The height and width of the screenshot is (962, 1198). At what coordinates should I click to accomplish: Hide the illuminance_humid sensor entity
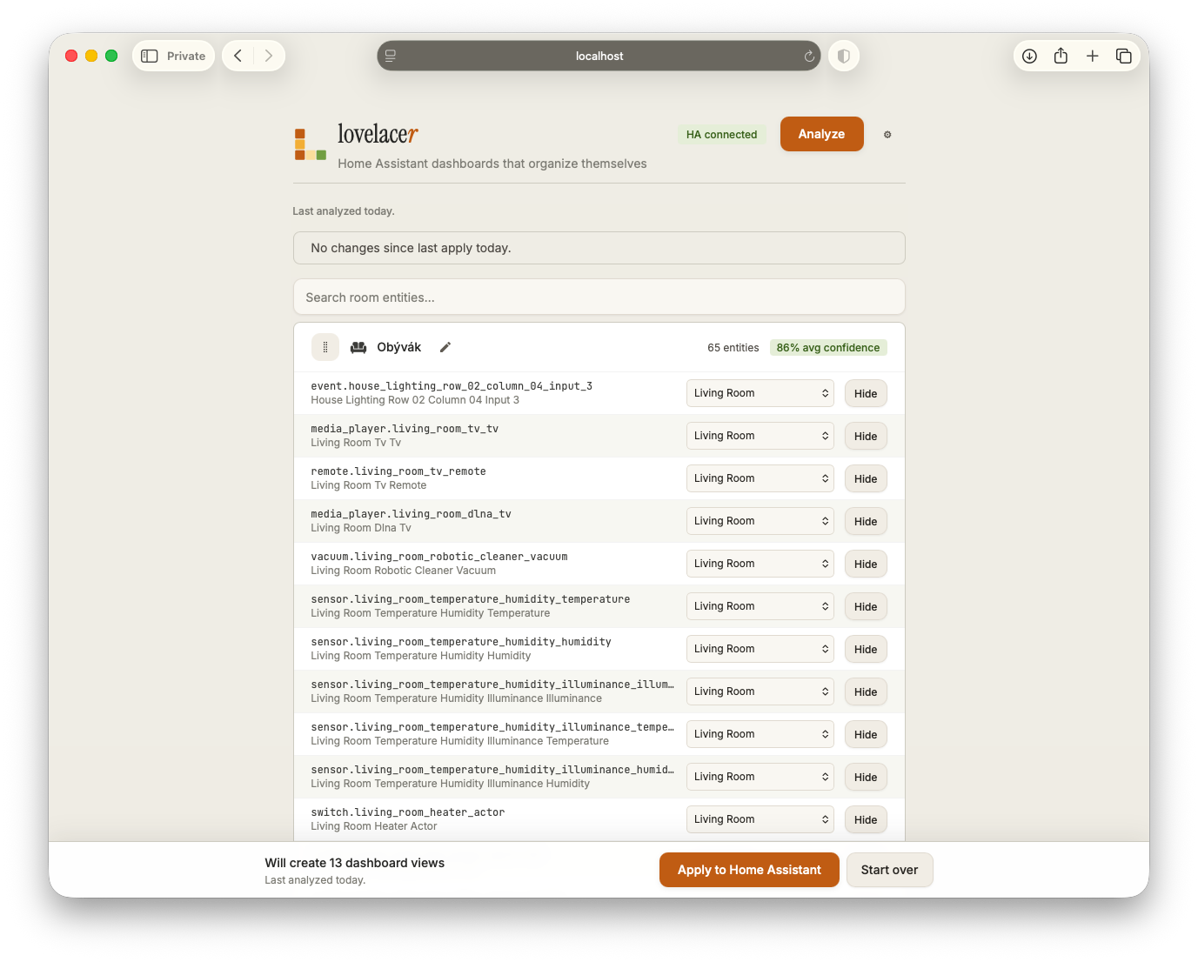866,777
